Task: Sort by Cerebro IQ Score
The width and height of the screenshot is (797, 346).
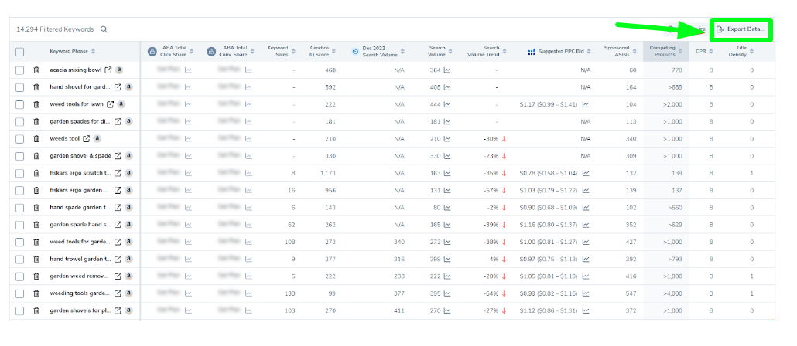Action: click(334, 51)
